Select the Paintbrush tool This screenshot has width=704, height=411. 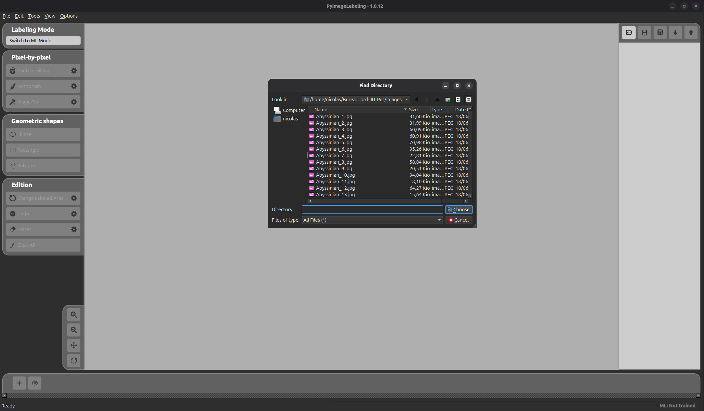pos(36,86)
